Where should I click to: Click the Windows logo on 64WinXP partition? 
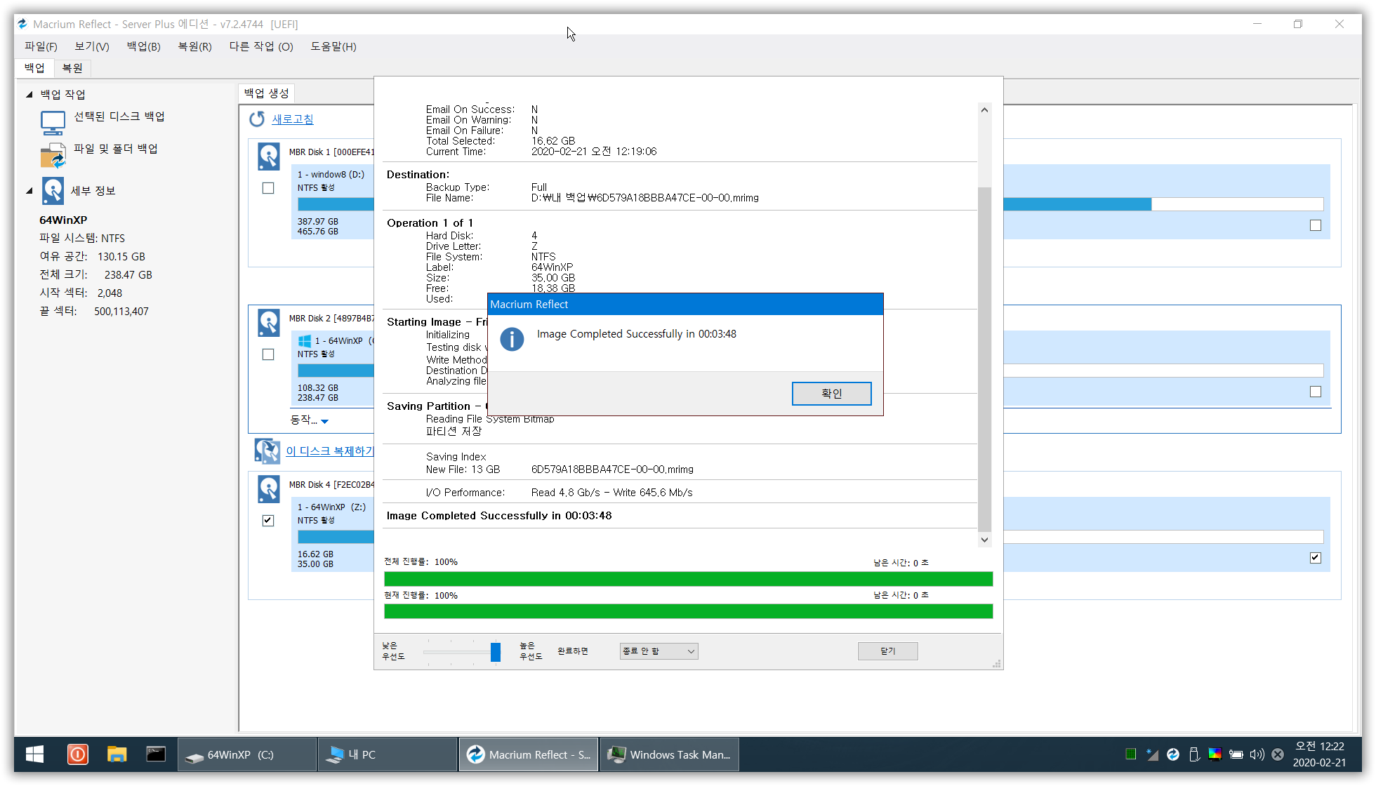(305, 341)
